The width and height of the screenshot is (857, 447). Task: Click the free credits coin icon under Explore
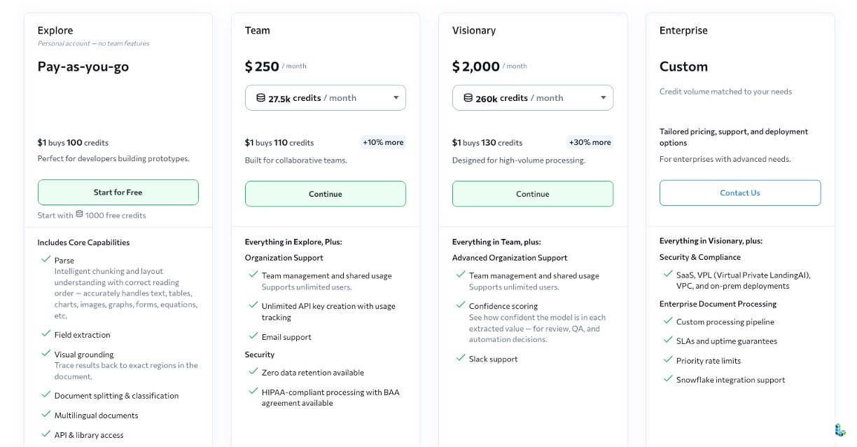[79, 214]
